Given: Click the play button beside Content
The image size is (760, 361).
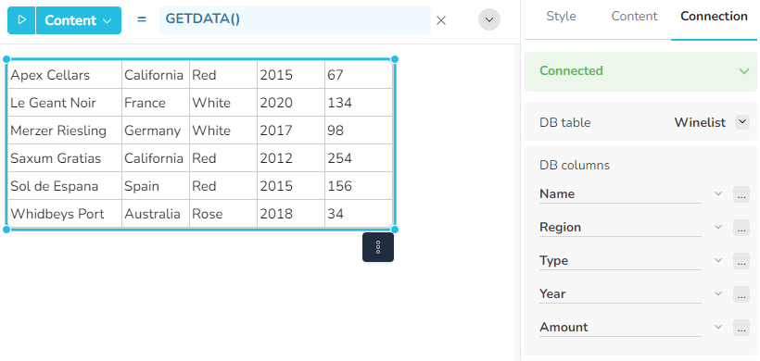Looking at the screenshot, I should 21,20.
